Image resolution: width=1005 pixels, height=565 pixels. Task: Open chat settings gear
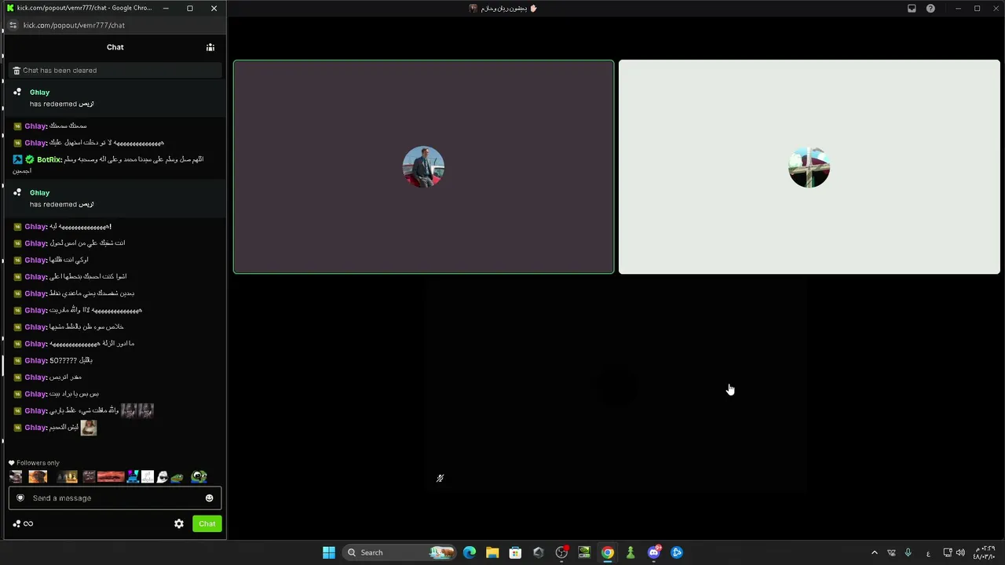coord(179,523)
